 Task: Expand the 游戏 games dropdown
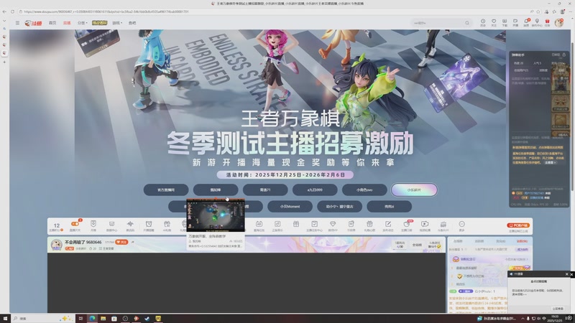click(x=117, y=23)
